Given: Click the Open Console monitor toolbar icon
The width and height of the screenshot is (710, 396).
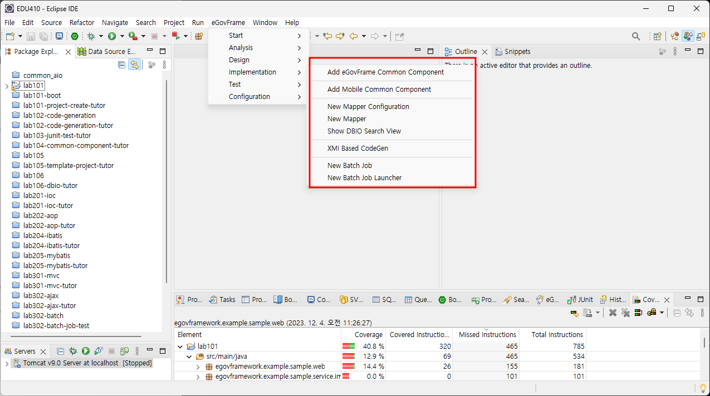Looking at the screenshot, I should pos(59,36).
